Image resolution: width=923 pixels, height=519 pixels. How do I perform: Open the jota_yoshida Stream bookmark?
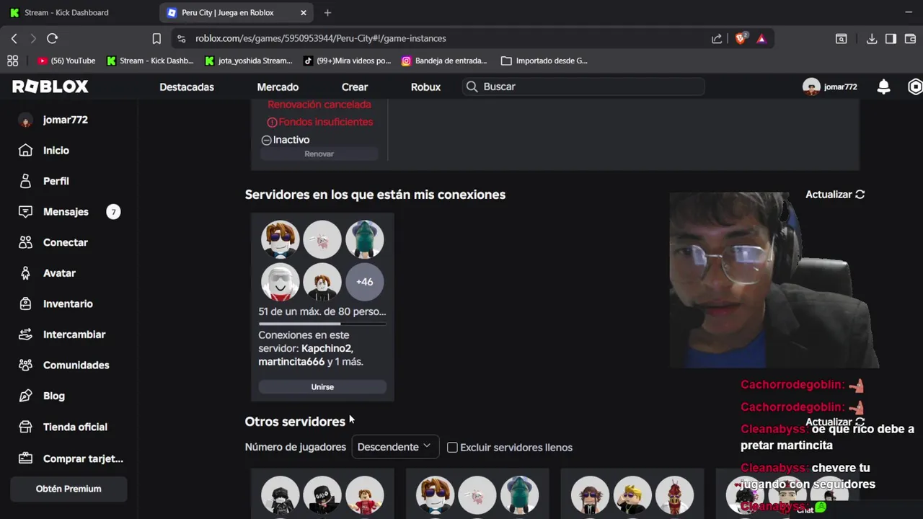pyautogui.click(x=249, y=61)
